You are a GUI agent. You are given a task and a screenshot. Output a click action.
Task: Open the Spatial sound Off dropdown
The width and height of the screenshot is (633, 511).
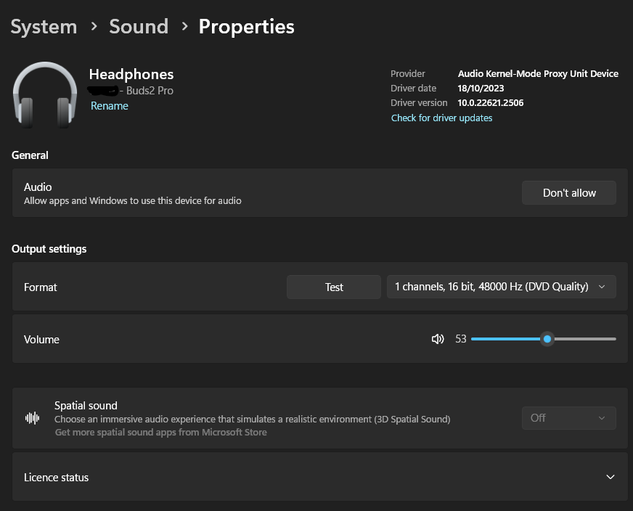pyautogui.click(x=568, y=418)
